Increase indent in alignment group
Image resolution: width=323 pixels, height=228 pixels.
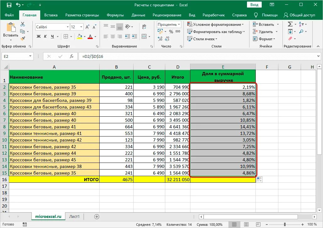pyautogui.click(x=134, y=36)
